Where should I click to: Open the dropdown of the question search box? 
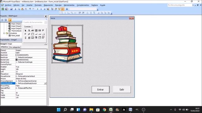193,5
